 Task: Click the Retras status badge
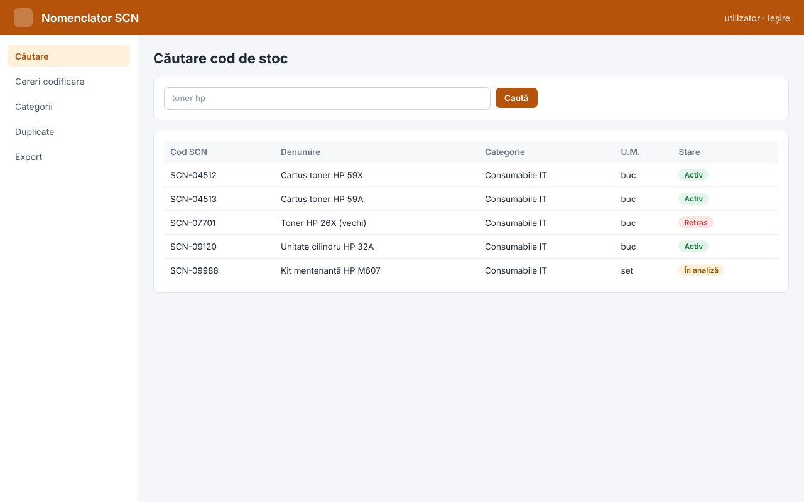696,223
